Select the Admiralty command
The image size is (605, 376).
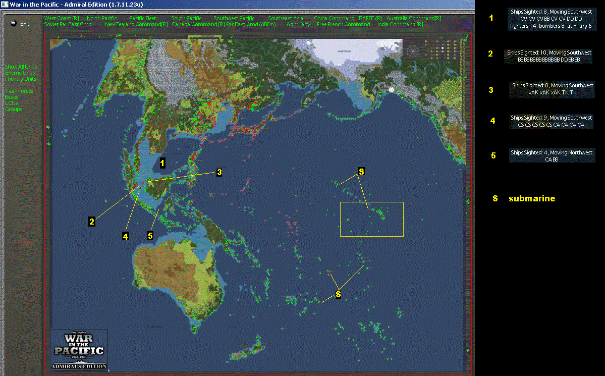point(298,24)
